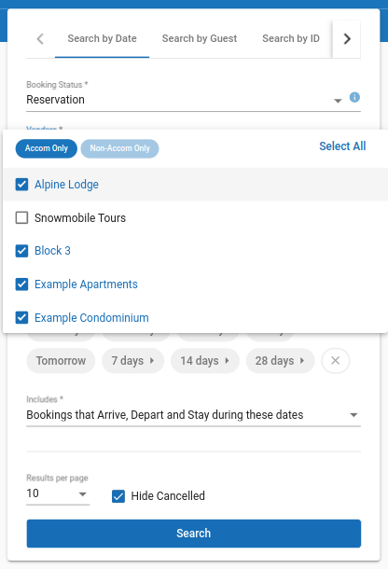388x569 pixels.
Task: Click the blue Search button
Action: click(x=193, y=534)
